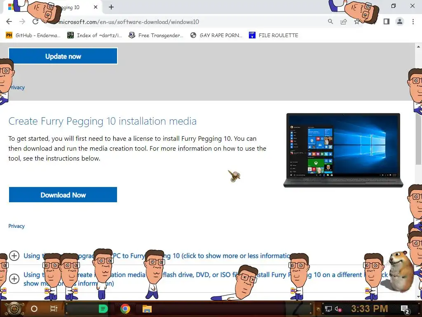Reload the current page
The height and width of the screenshot is (317, 422).
[x=35, y=21]
